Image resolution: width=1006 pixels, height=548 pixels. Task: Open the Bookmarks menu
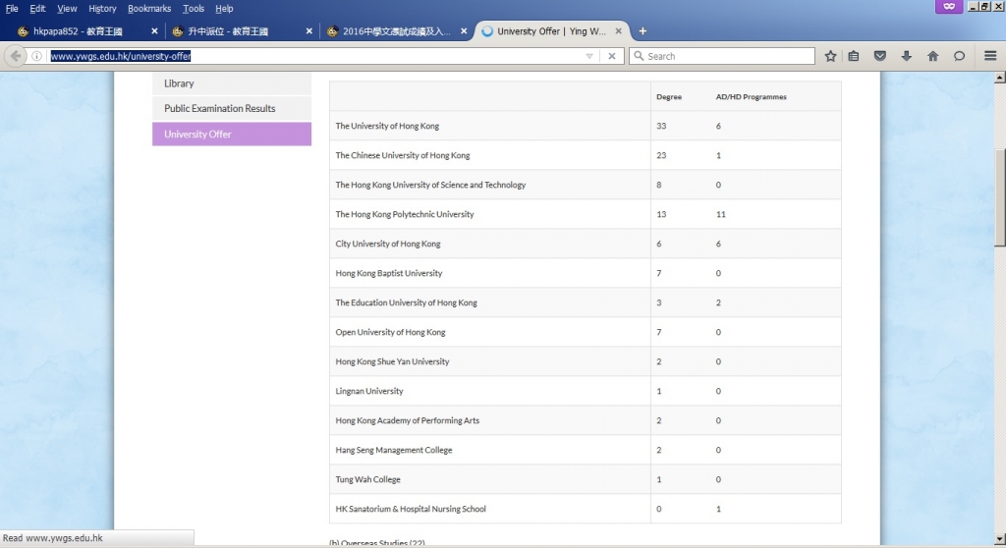click(x=149, y=8)
